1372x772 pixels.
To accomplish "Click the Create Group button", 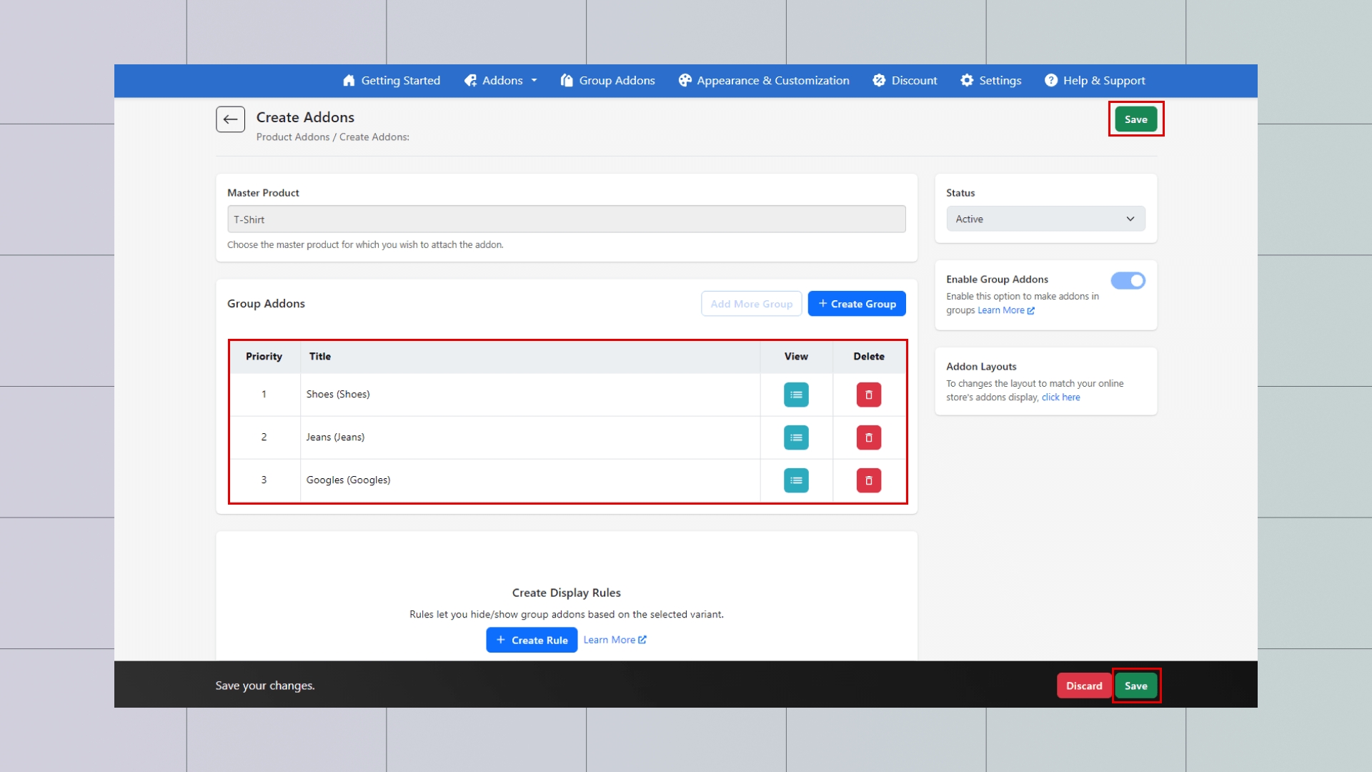I will (x=856, y=304).
